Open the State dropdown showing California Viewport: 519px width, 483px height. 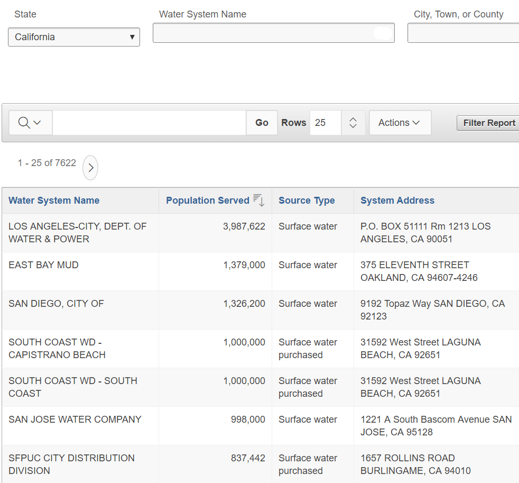pos(74,37)
